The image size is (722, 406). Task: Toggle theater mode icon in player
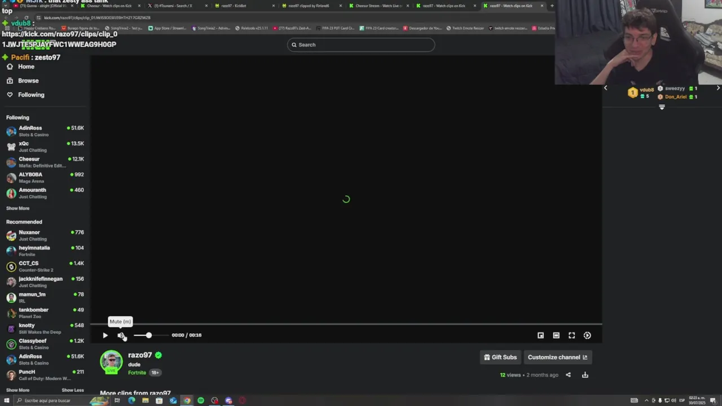(556, 336)
